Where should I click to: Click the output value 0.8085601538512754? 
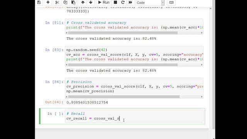point(87,102)
